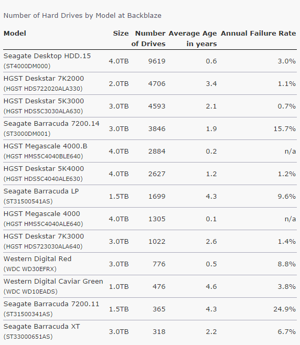
Task: Click the Annual Failure Rate header
Action: point(258,34)
